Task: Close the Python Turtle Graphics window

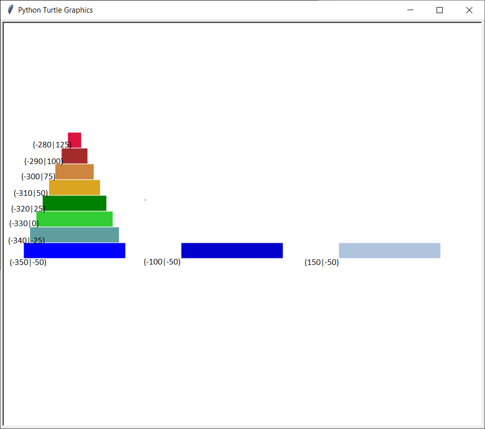Action: tap(469, 10)
